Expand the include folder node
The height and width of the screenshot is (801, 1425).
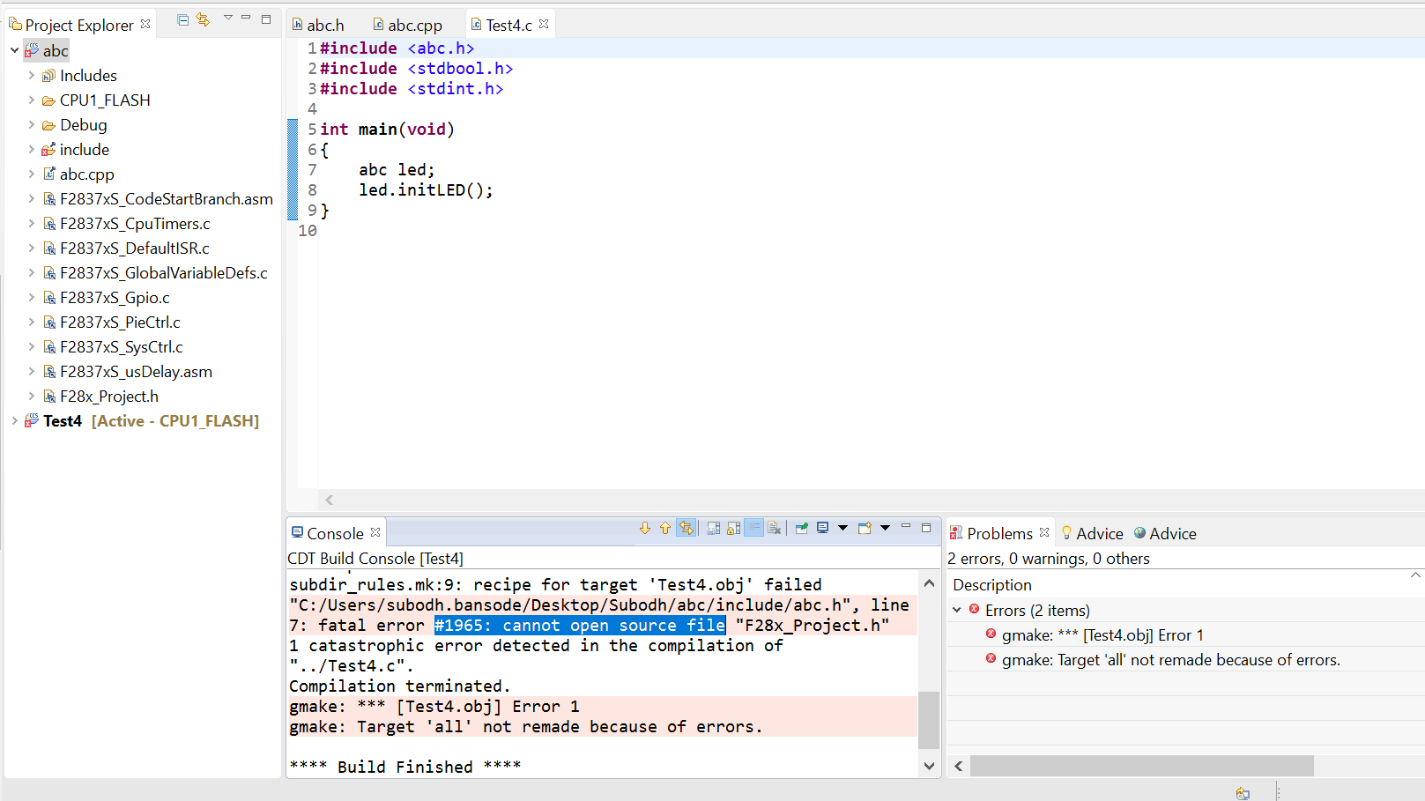[32, 149]
